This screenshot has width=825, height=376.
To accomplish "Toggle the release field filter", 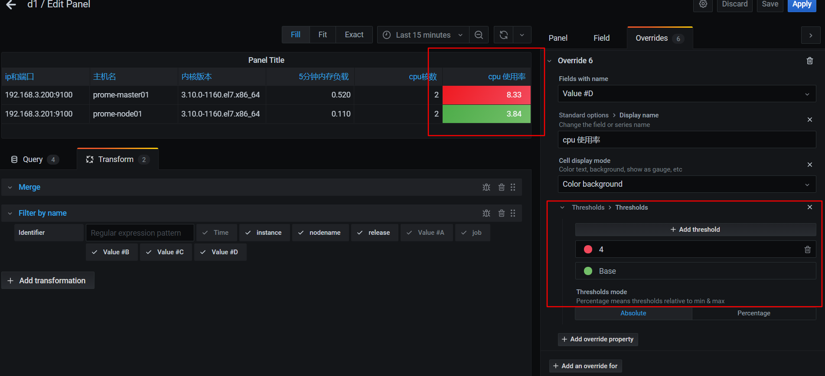I will pos(375,233).
